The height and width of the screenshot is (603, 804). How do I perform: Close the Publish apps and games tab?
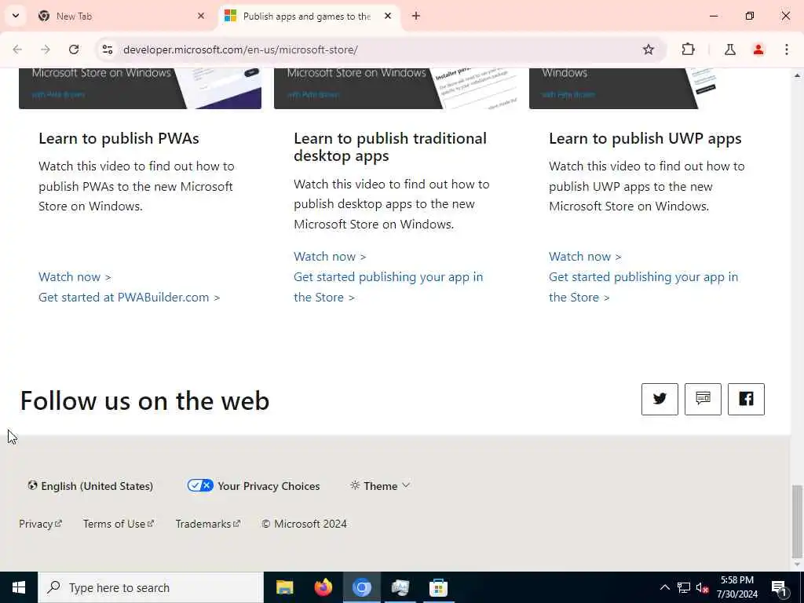[x=388, y=16]
